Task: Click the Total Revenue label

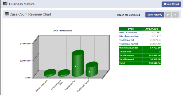Action: [127, 55]
